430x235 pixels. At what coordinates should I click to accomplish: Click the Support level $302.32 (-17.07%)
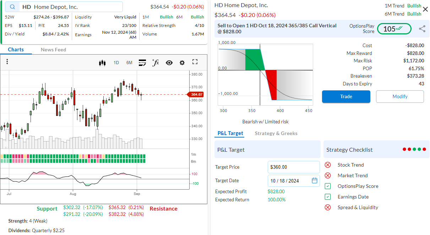83,207
